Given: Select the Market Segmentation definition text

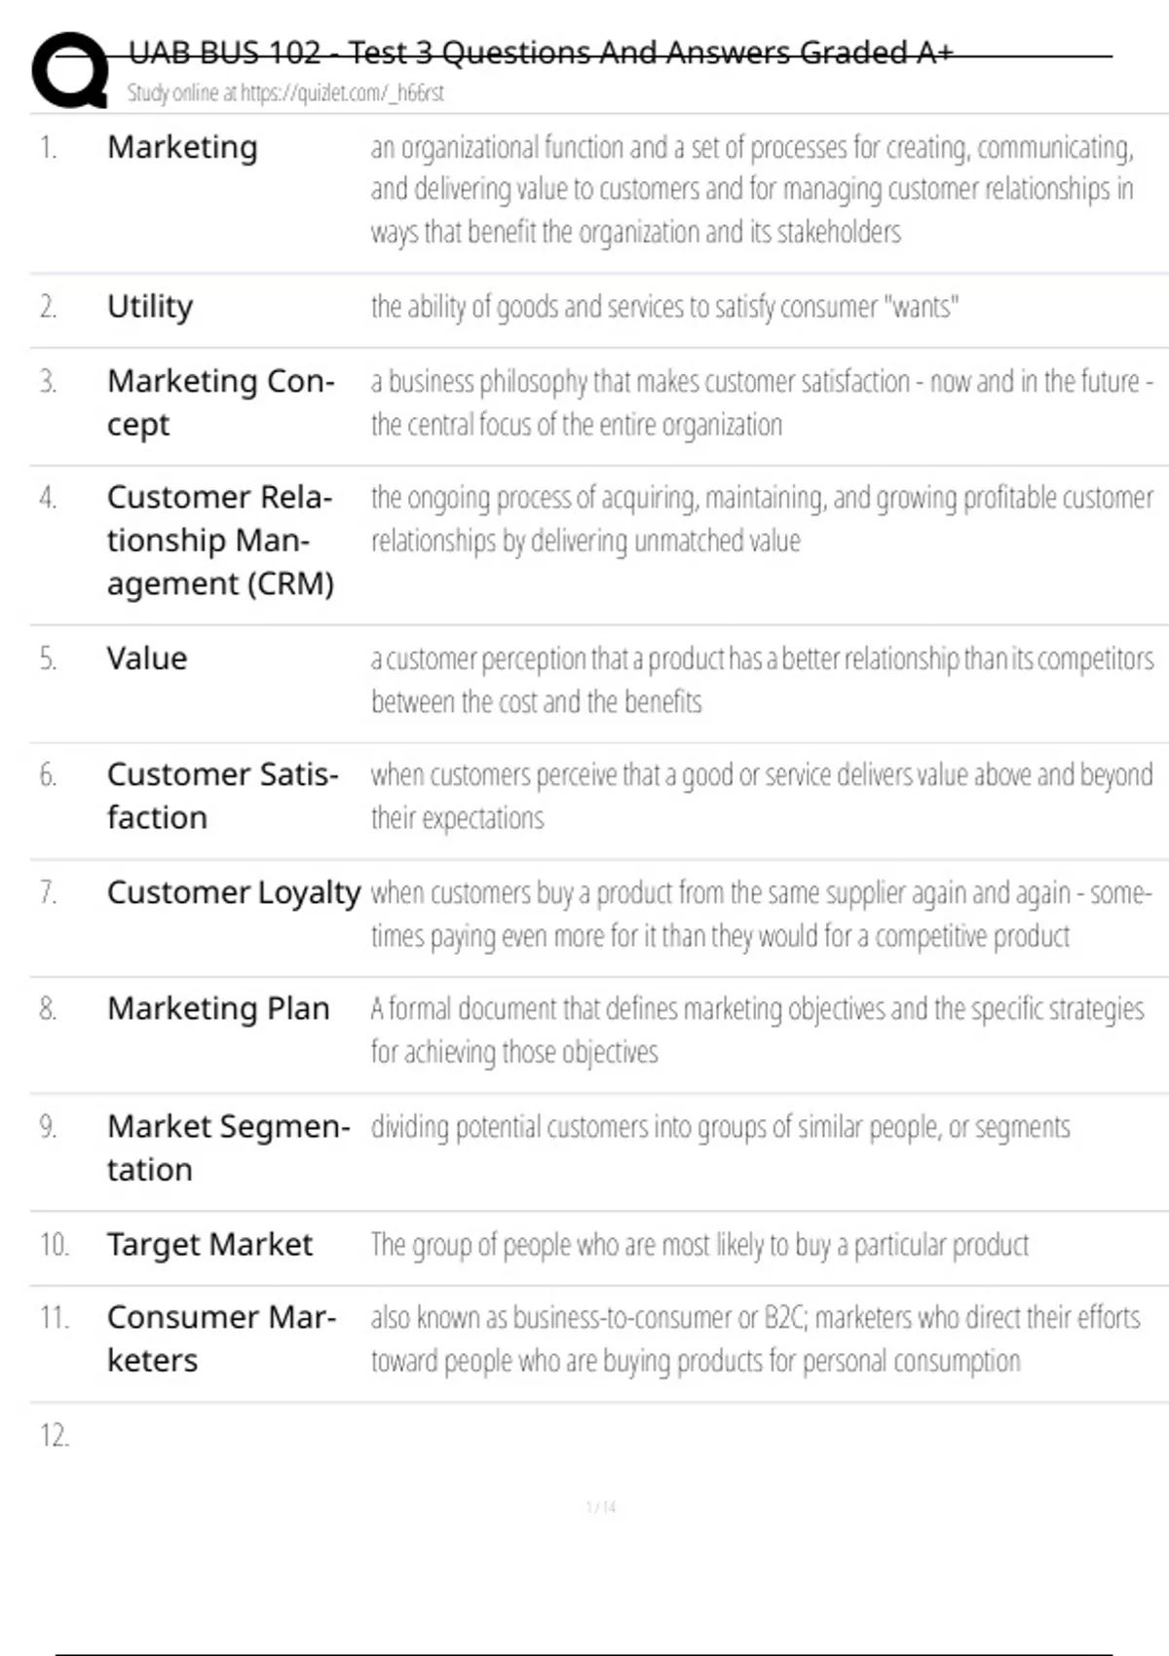Looking at the screenshot, I should click(x=720, y=1127).
